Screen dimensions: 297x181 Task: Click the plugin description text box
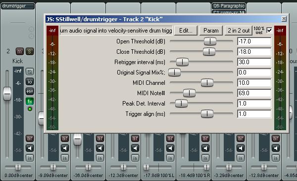116,31
